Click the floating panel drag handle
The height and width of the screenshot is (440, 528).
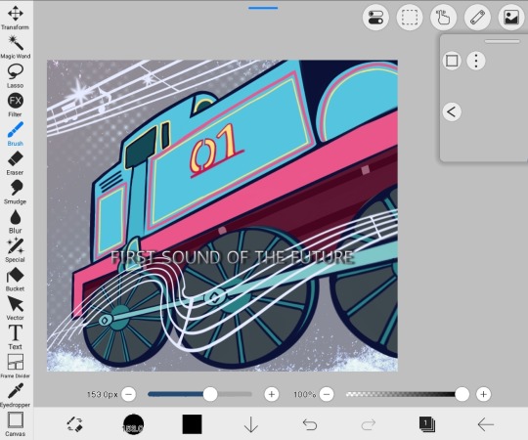(x=502, y=41)
